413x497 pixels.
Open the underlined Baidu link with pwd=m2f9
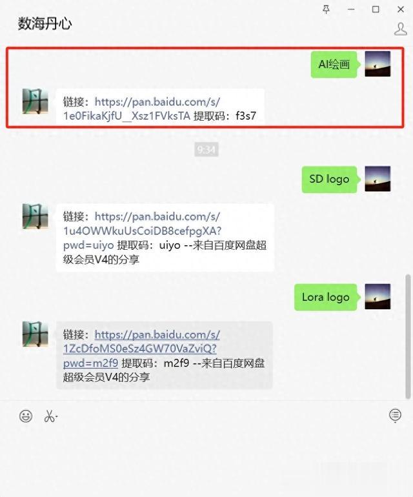click(141, 349)
